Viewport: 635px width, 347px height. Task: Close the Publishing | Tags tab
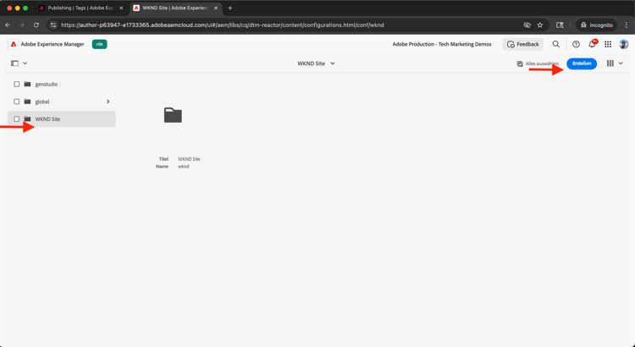[x=121, y=8]
